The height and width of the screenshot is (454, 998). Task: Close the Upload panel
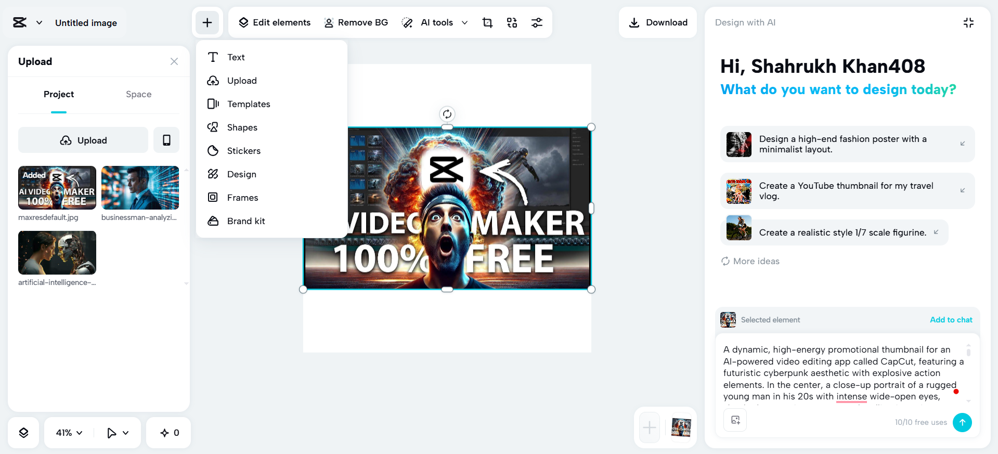tap(174, 61)
